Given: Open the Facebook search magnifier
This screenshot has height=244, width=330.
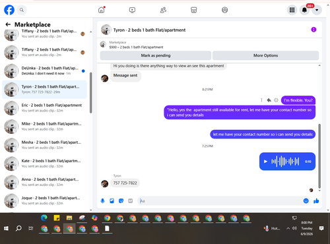Looking at the screenshot, I should pos(22,10).
